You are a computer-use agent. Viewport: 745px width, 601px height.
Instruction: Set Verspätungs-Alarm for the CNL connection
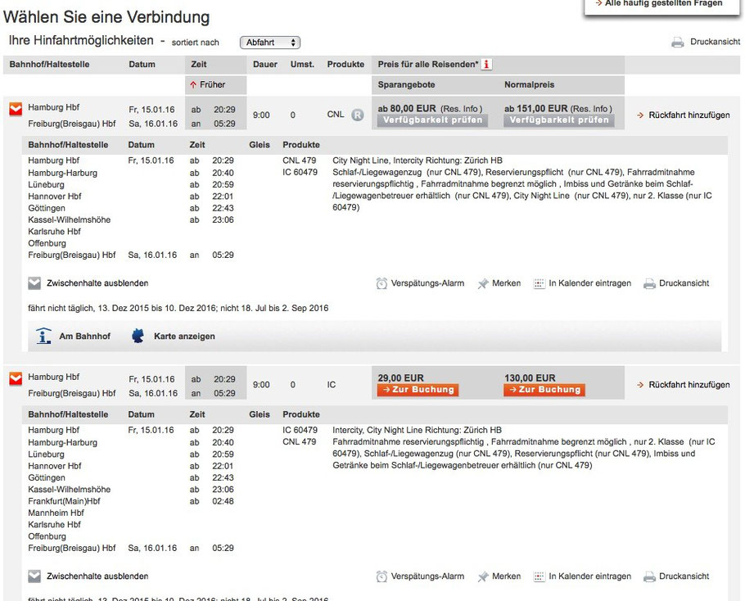coord(427,283)
